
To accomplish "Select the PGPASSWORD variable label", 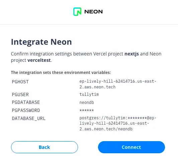I will (x=26, y=111).
